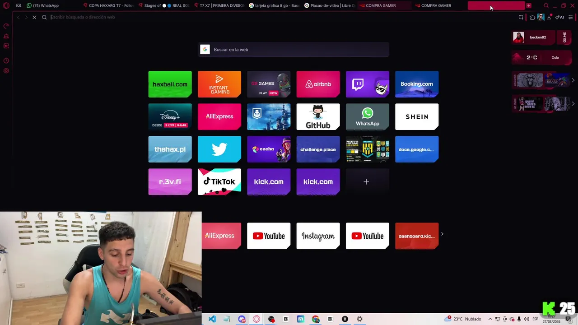Open the Easy Setup menu icon
The image size is (578, 325).
[571, 17]
